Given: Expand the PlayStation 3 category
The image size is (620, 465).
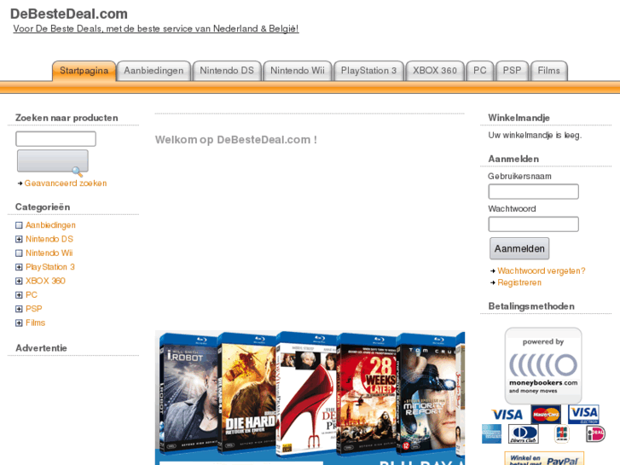Looking at the screenshot, I should coord(19,267).
